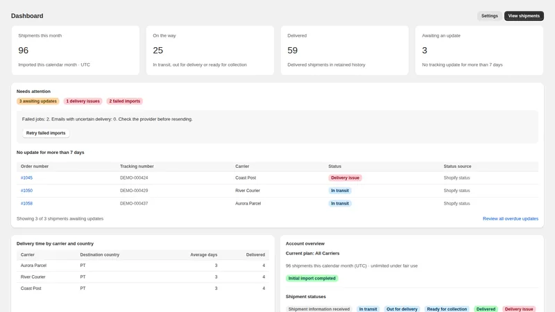
Task: Click the Delivery issue badge under Shipment statuses
Action: [518, 309]
